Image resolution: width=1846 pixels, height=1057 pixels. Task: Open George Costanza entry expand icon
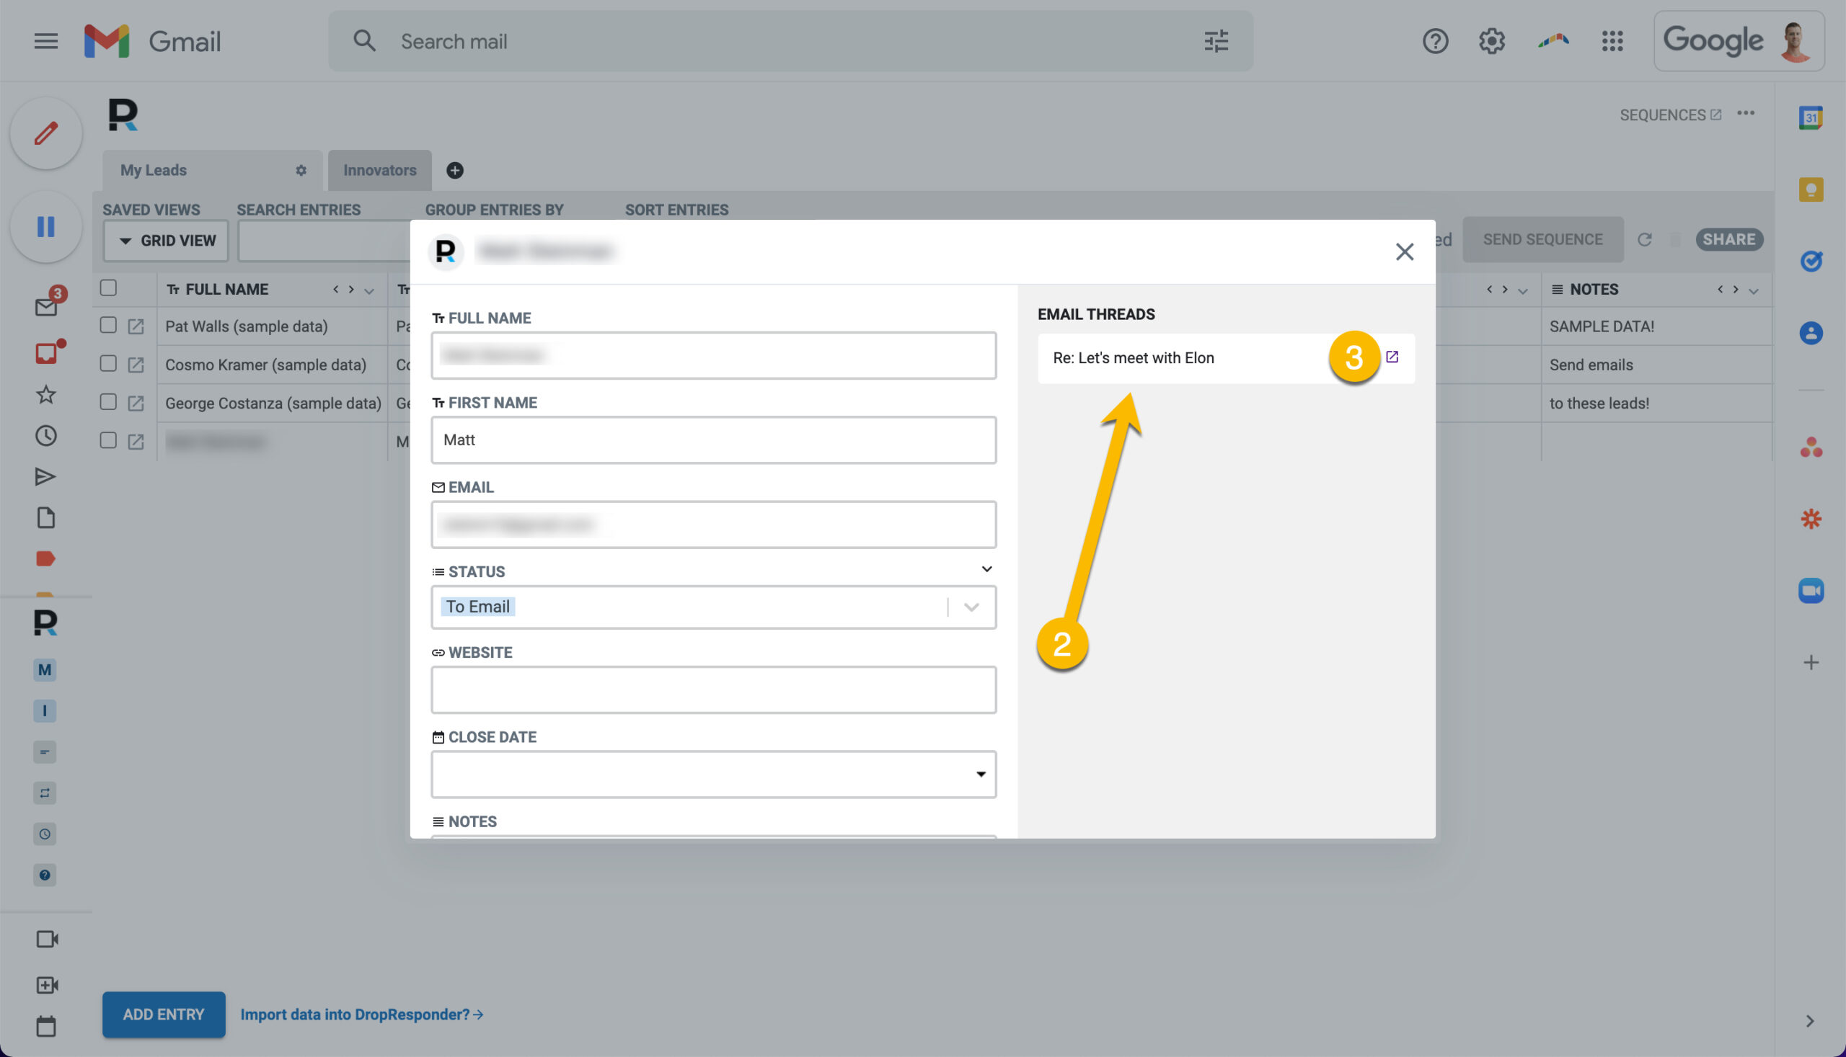136,403
